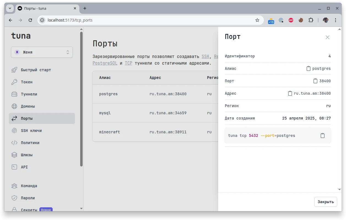Open Политики section
346x220 pixels.
[x=42, y=143]
